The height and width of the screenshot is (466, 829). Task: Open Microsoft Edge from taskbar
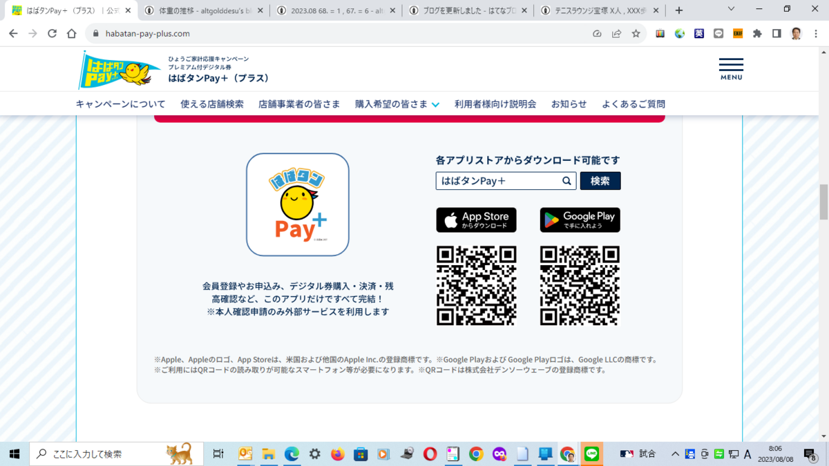pos(292,454)
